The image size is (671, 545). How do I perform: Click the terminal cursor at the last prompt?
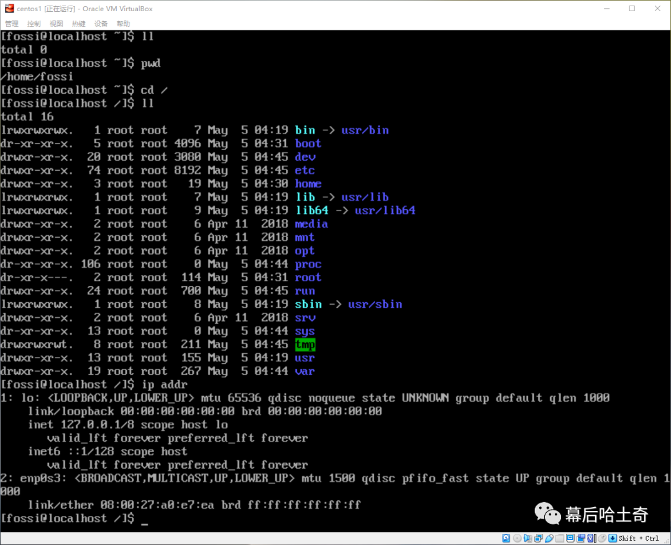[145, 524]
